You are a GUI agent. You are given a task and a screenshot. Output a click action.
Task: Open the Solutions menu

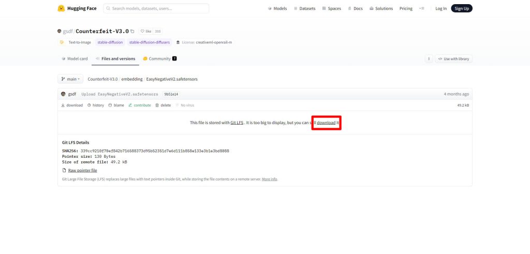(381, 8)
